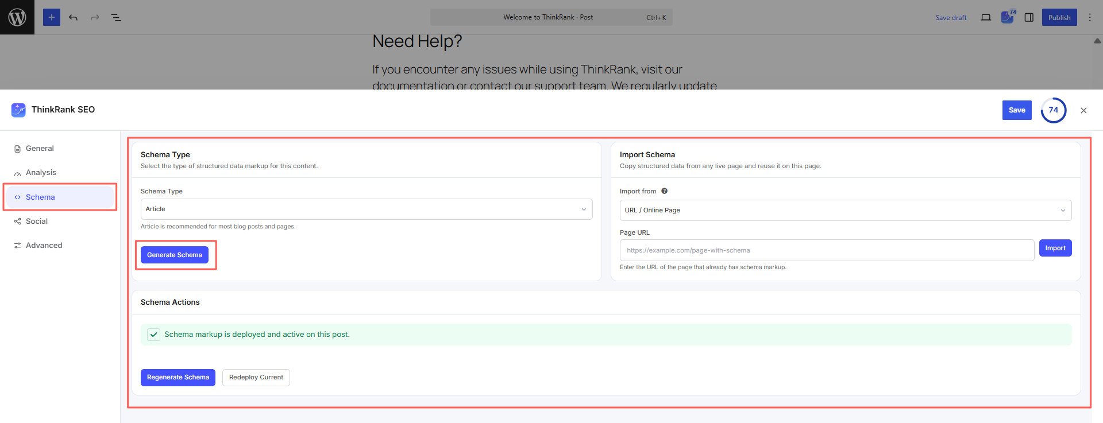Click the Import Schema heading

pos(647,155)
